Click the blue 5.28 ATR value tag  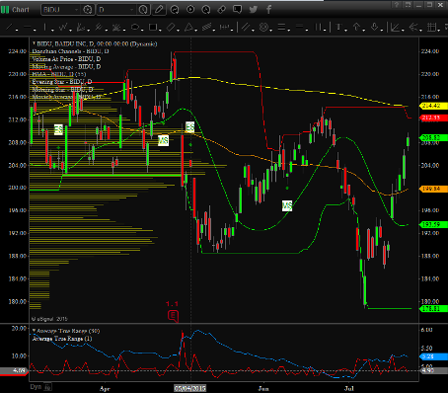coord(434,356)
